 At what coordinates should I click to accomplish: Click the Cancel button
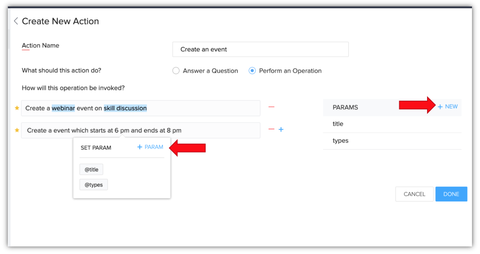tap(414, 194)
